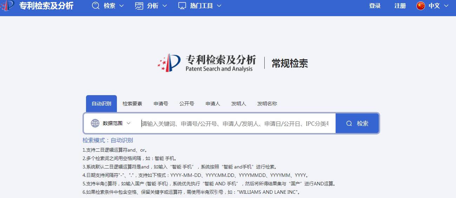Focus the keyword search input field

[x=235, y=123]
